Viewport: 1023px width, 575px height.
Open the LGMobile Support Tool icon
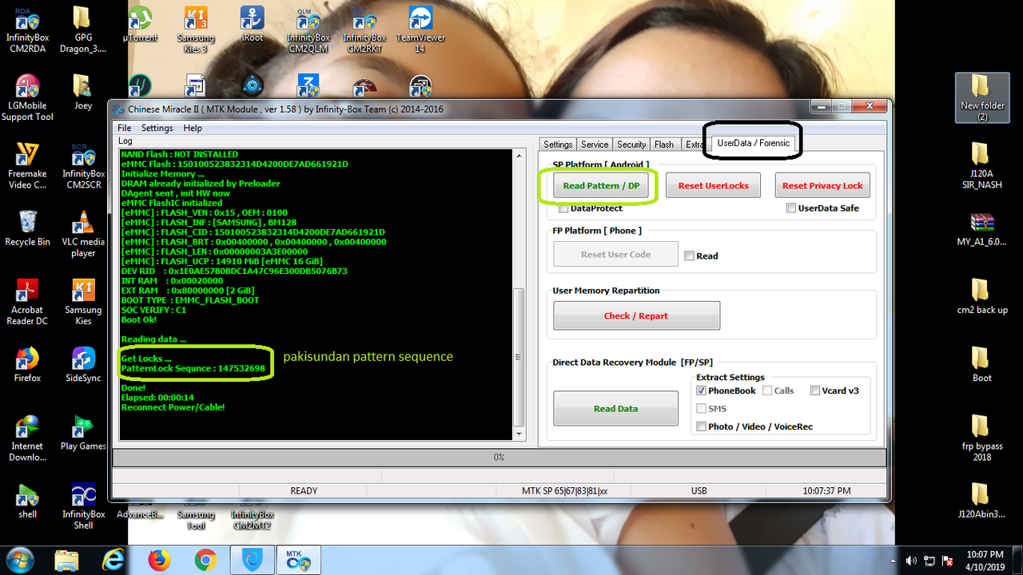tap(27, 97)
